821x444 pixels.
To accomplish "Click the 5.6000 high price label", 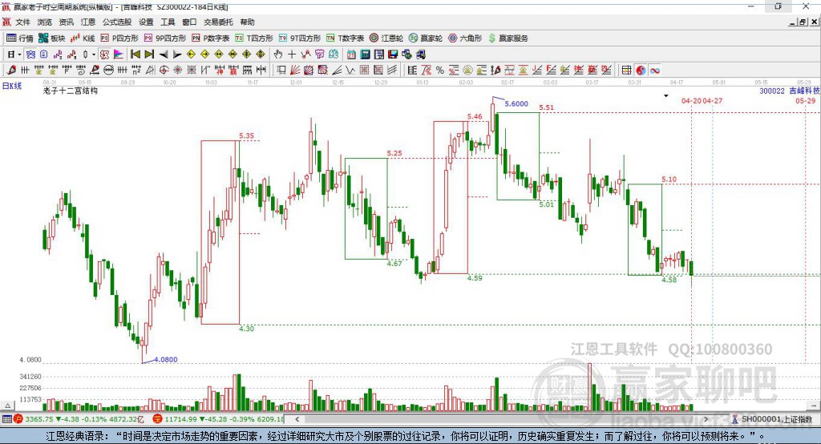I will (x=516, y=103).
